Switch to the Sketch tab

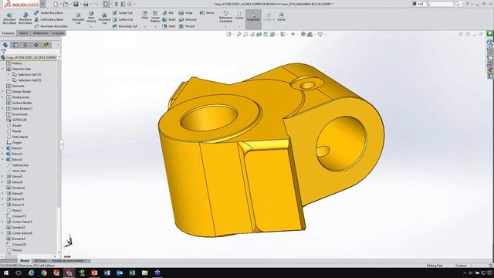[x=23, y=33]
